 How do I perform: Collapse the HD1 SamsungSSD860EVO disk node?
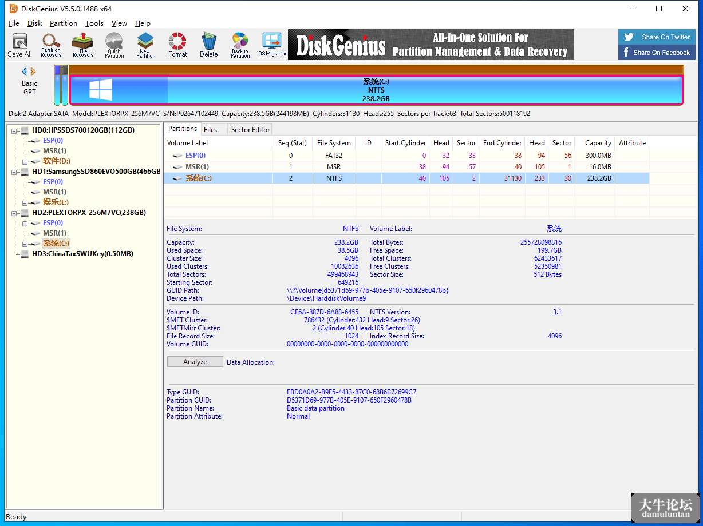tap(14, 172)
